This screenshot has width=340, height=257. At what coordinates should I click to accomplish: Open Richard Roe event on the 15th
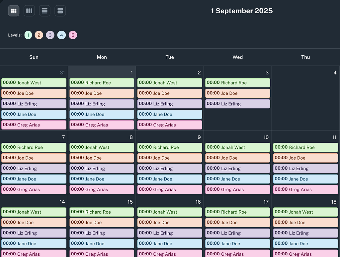(102, 212)
